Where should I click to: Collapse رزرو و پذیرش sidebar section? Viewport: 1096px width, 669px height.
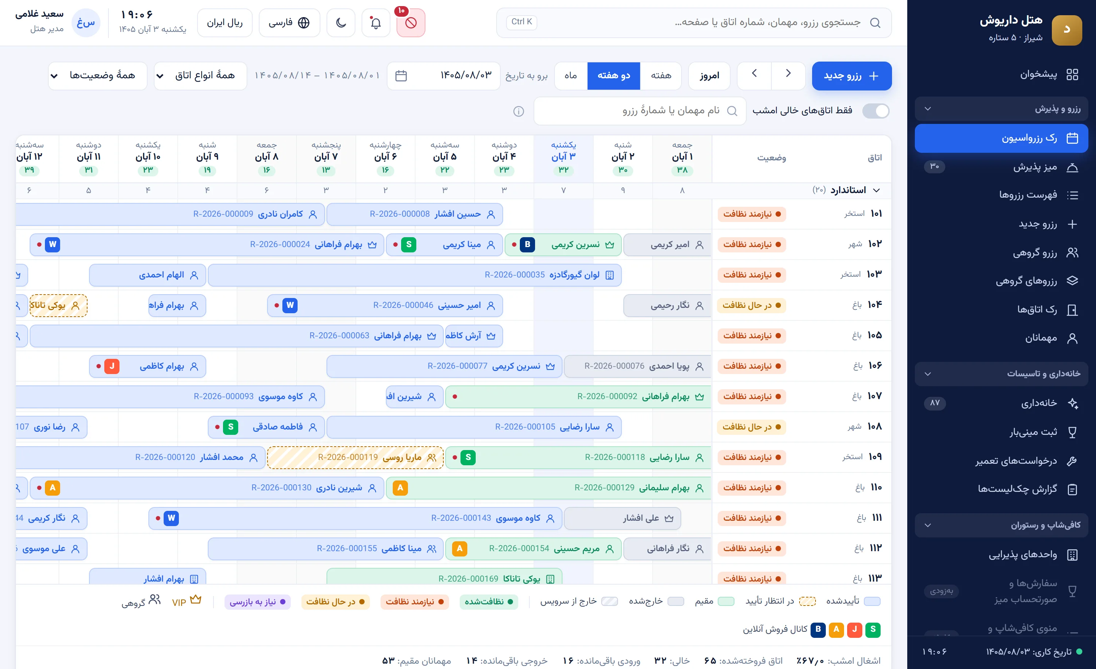coord(1001,109)
